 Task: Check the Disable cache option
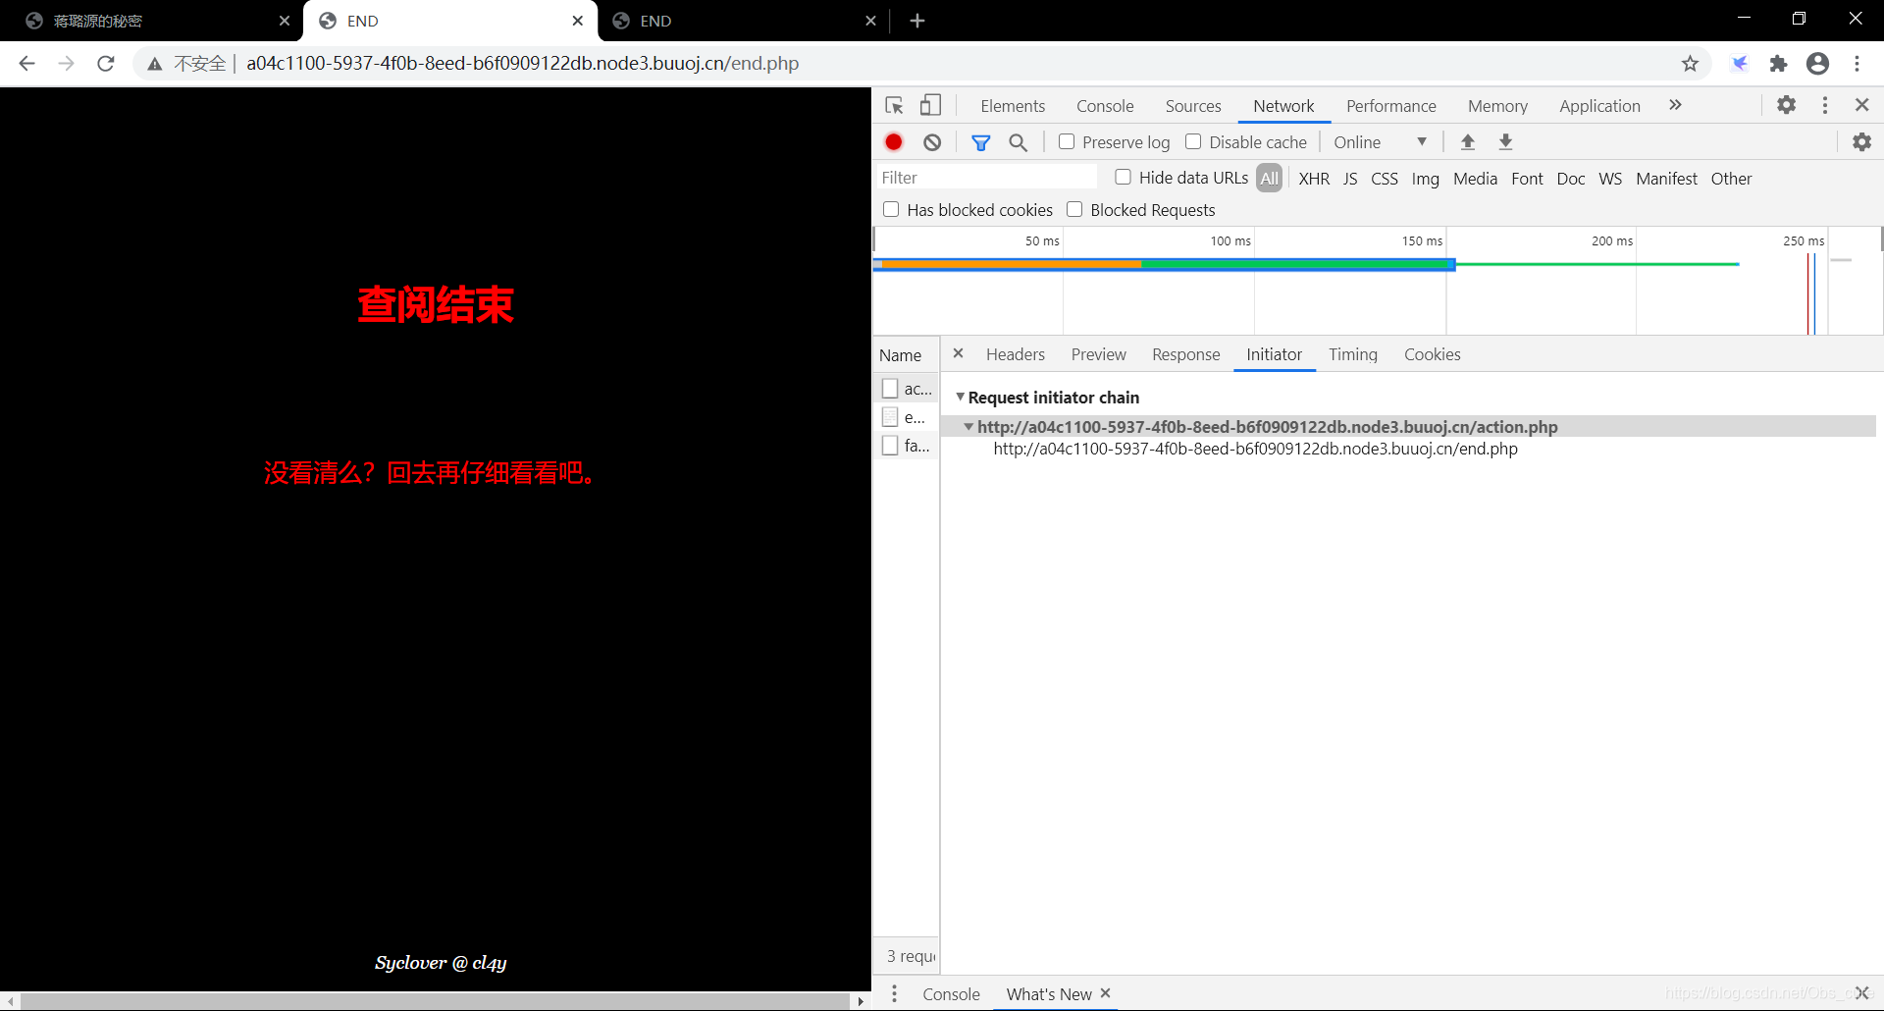tap(1193, 141)
